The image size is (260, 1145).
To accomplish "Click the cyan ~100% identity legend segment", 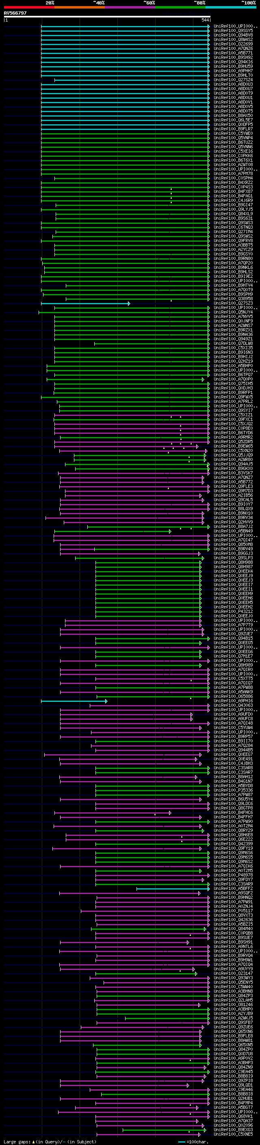I will pos(231,7).
